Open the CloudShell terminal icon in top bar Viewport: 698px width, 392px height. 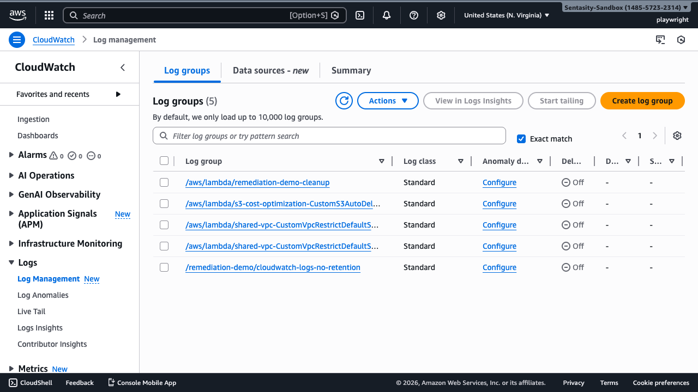coord(360,15)
